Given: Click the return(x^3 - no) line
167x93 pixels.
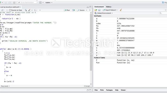Looking at the screenshot, I should point(11,19).
